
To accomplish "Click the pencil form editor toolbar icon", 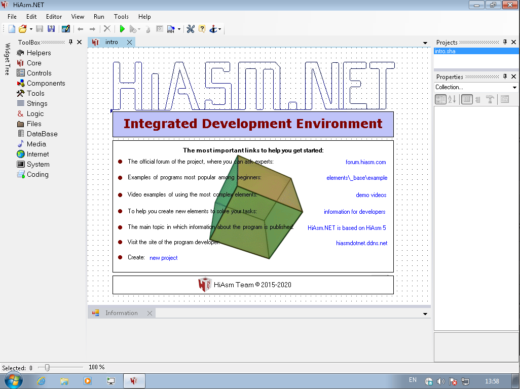I will click(x=65, y=29).
